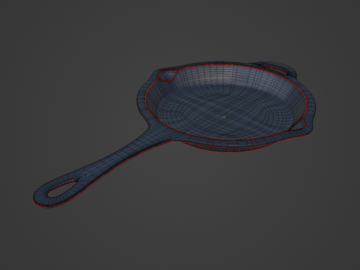
Task: Click the small helper handle on the pan rim
Action: click(x=277, y=68)
